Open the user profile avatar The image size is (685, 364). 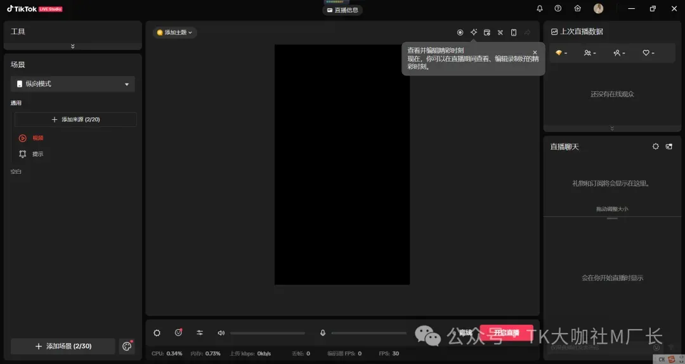click(599, 8)
